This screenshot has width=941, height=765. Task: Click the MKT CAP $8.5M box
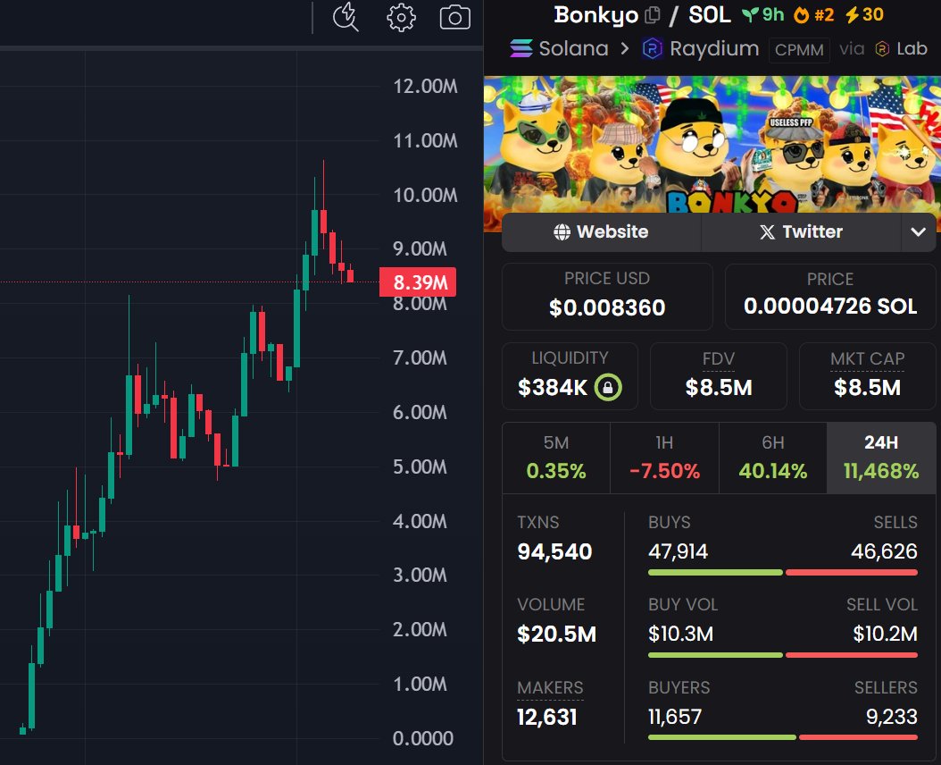(867, 376)
